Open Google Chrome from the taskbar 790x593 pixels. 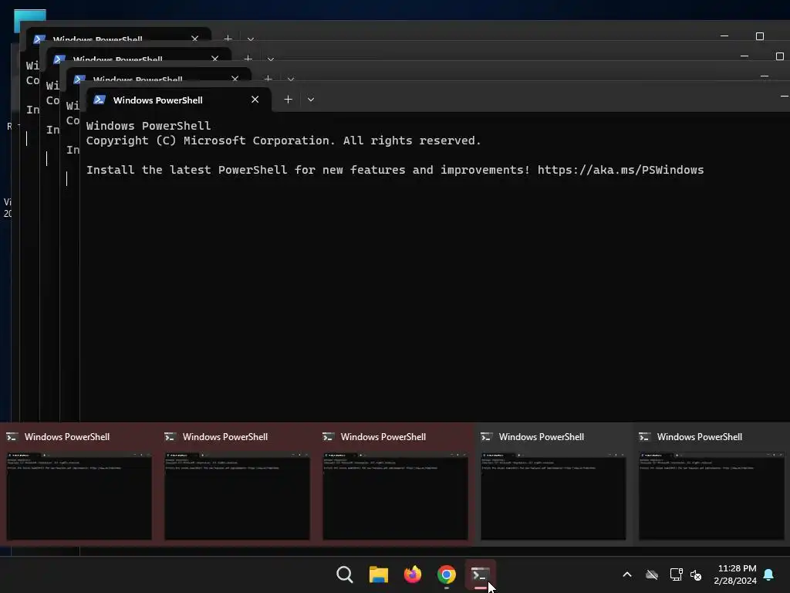[447, 574]
